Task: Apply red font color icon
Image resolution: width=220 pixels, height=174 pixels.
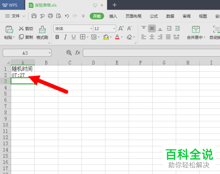Action: [117, 37]
